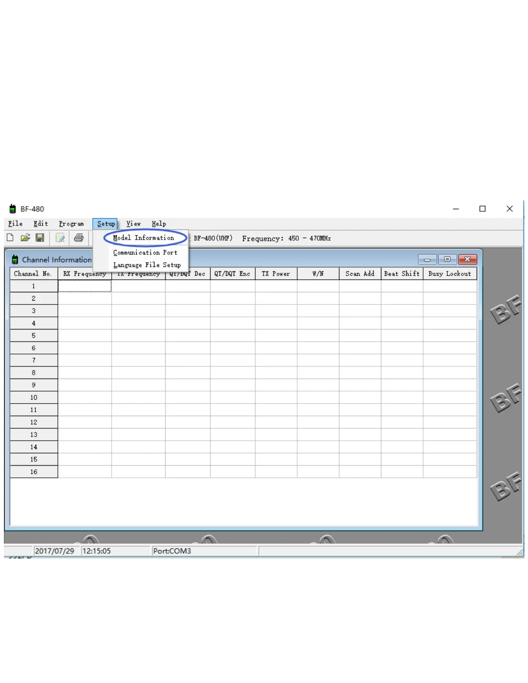The width and height of the screenshot is (528, 683).
Task: Click the New file toolbar icon
Action: coord(10,238)
